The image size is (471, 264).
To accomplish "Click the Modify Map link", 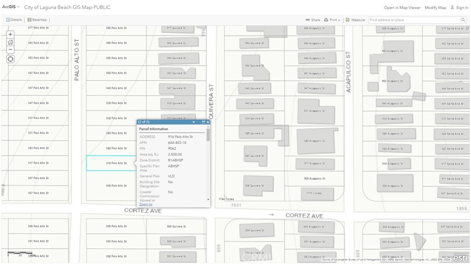I will [x=435, y=8].
